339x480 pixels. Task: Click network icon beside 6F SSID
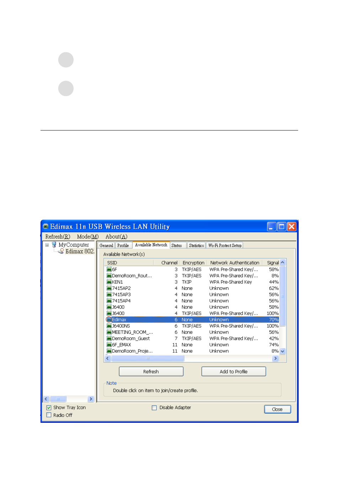point(109,269)
